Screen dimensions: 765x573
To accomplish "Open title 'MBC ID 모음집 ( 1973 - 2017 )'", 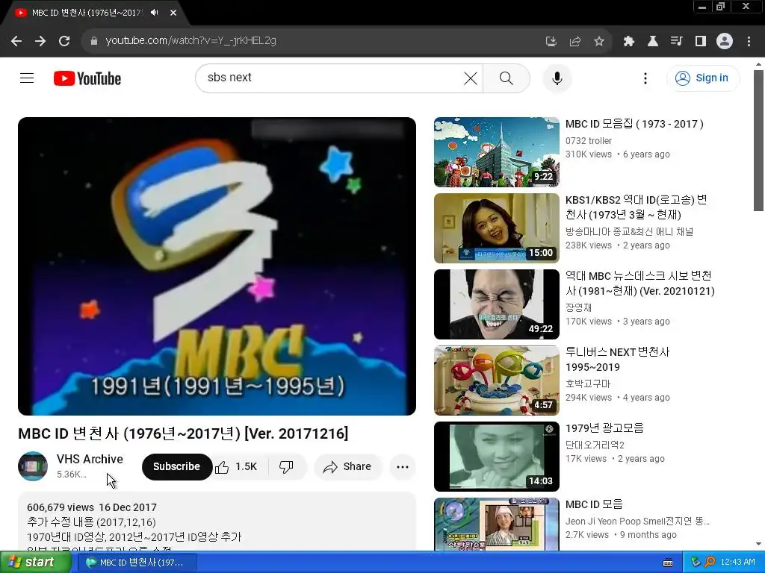I will (x=634, y=124).
